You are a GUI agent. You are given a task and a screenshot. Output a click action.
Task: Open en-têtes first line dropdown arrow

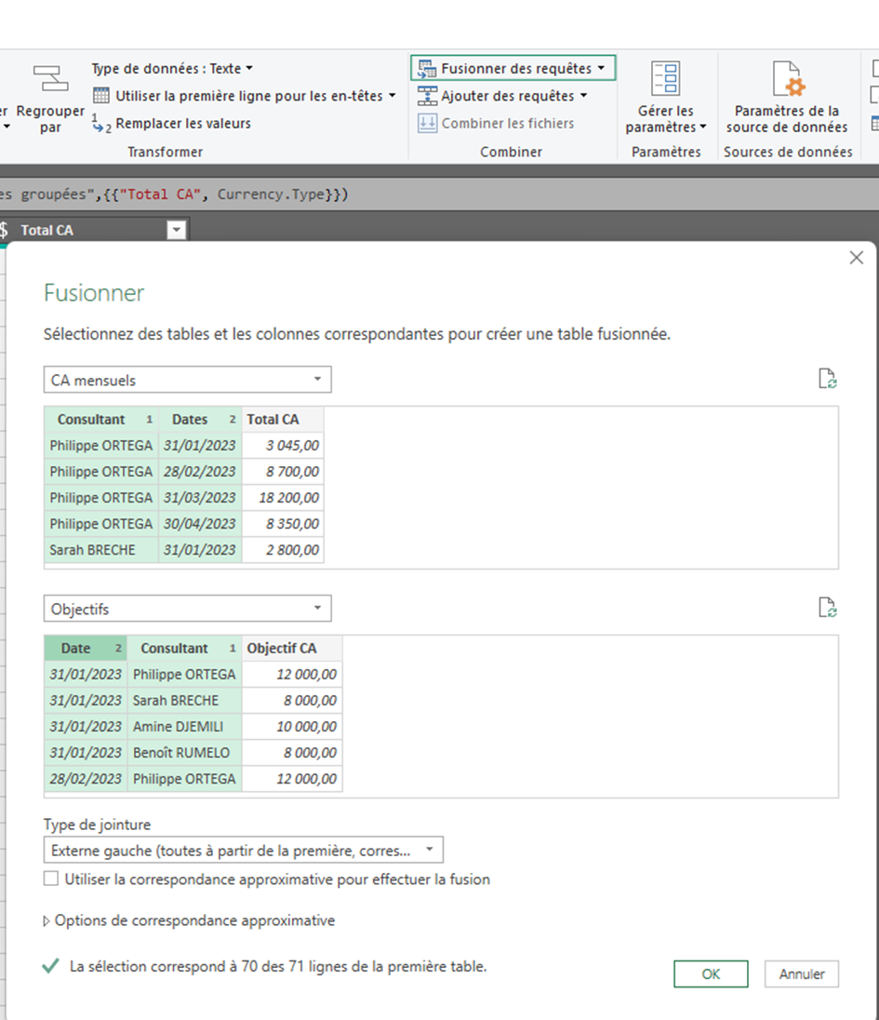[393, 95]
